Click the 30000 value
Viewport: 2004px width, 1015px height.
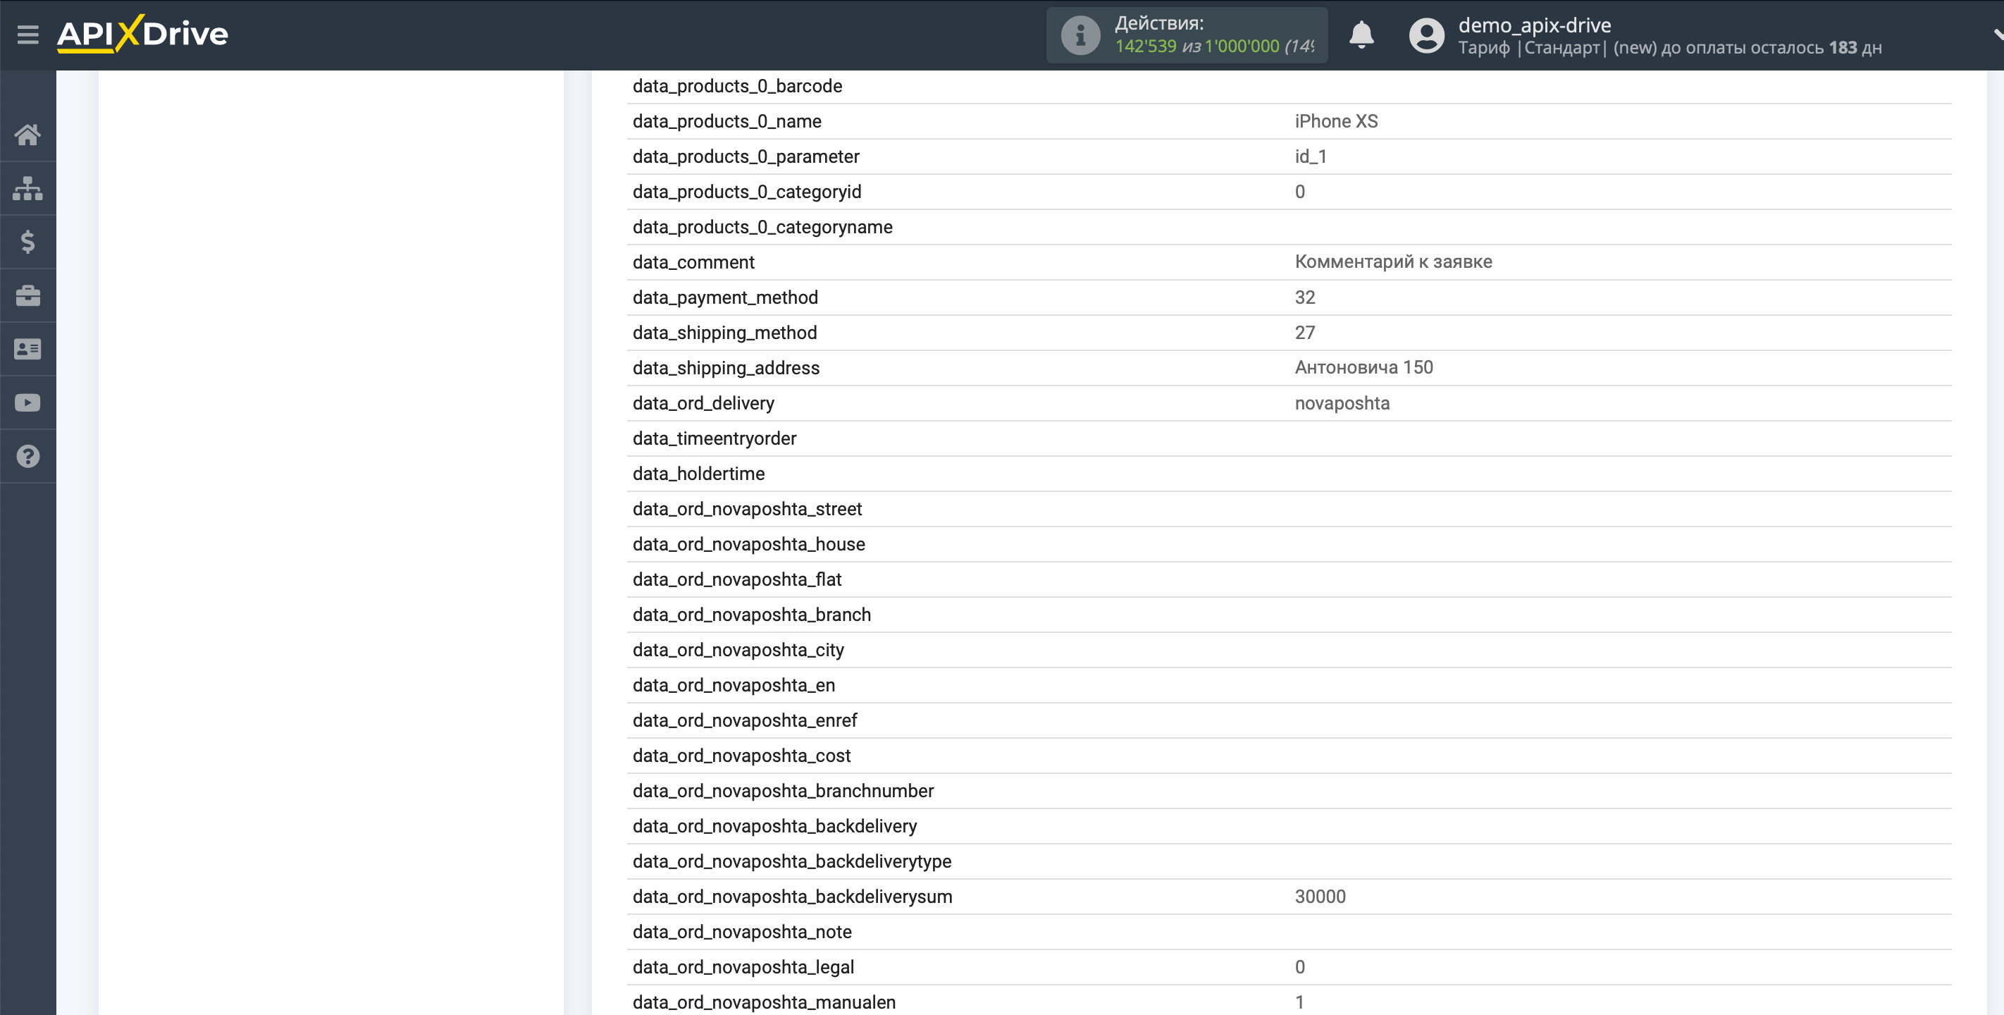[1319, 897]
